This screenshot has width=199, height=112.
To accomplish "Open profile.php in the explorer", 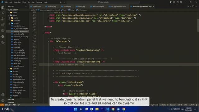I will [17, 61].
